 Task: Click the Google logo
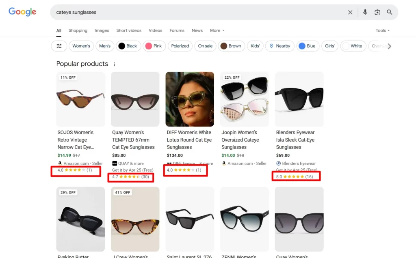(22, 12)
